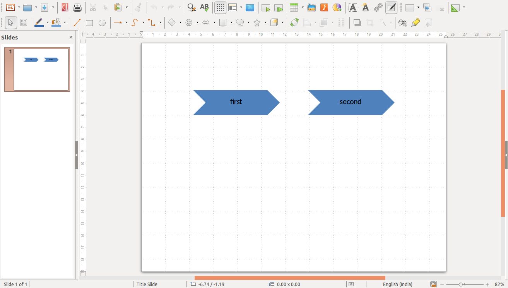The image size is (508, 288).
Task: Toggle the Show Draw Functions button
Action: click(392, 7)
